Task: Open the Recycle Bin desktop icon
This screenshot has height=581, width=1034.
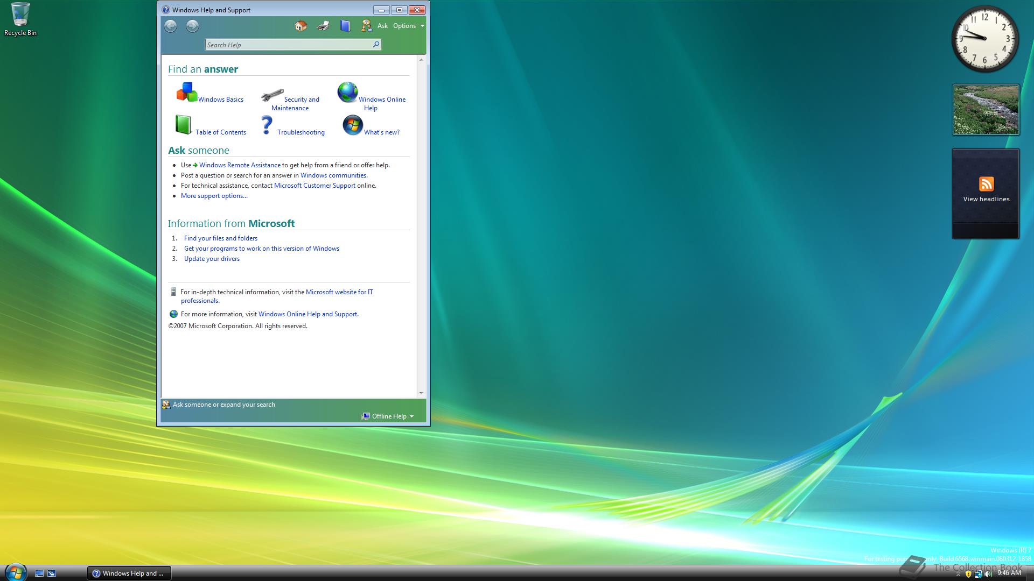Action: 20,19
